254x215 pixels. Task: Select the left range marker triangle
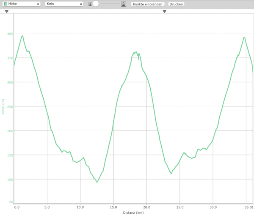[7, 11]
